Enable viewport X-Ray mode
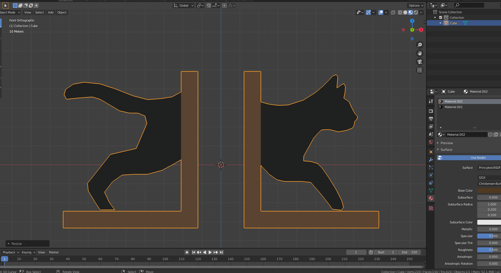501x273 pixels. click(393, 12)
